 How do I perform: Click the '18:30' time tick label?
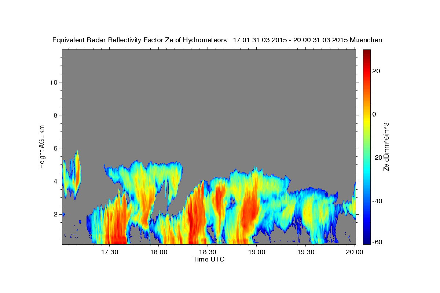(207, 252)
